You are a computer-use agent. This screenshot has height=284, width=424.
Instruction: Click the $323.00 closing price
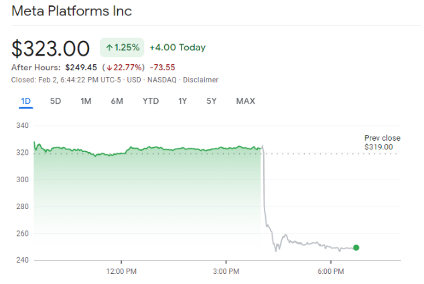(51, 48)
